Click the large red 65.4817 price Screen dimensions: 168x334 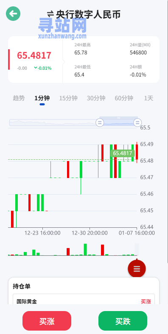click(34, 55)
